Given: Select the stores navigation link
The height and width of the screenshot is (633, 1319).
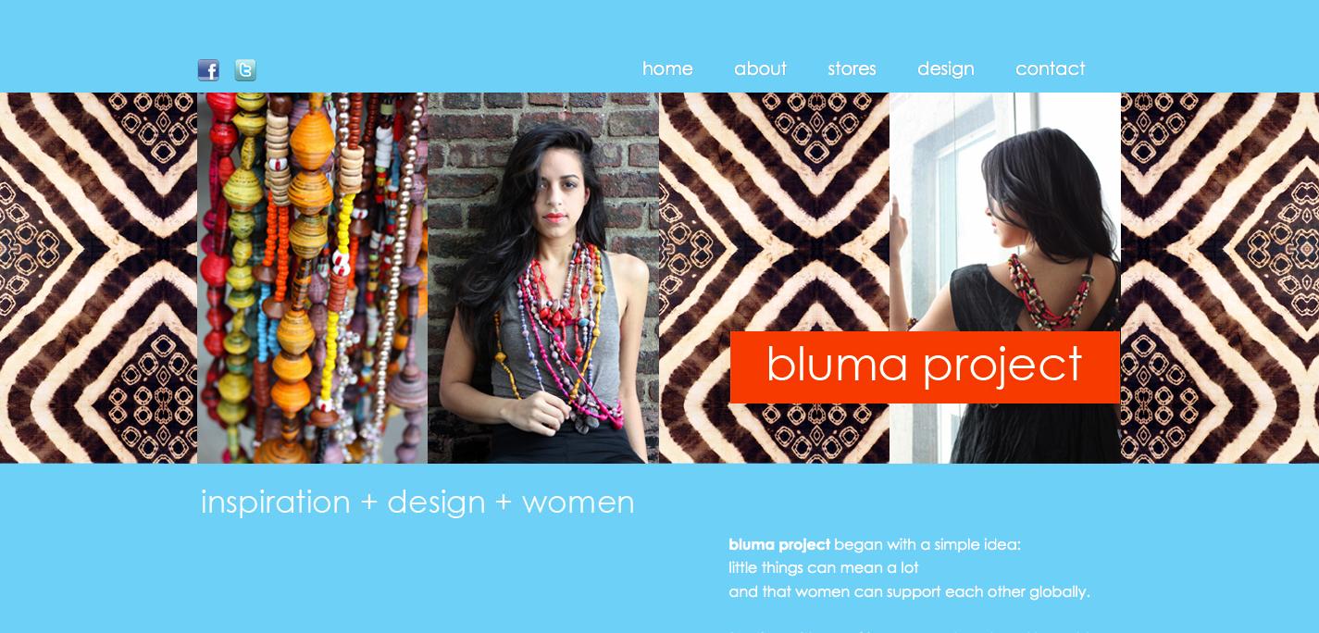Looking at the screenshot, I should coord(852,68).
